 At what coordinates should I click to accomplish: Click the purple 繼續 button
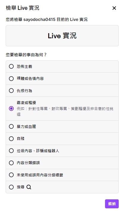[x=112, y=204]
